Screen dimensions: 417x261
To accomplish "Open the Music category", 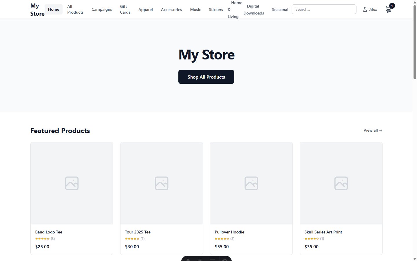I will coord(195,9).
